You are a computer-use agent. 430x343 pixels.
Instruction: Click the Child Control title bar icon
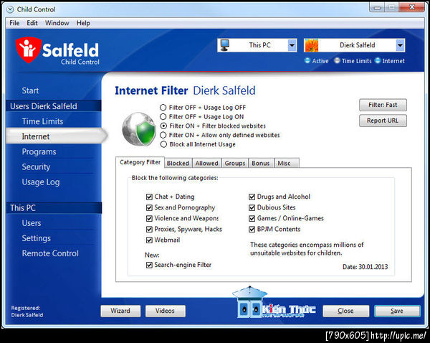10,9
